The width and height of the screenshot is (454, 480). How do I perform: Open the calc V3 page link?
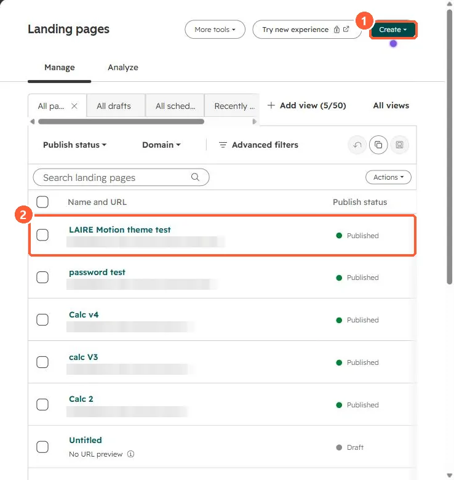coord(83,357)
